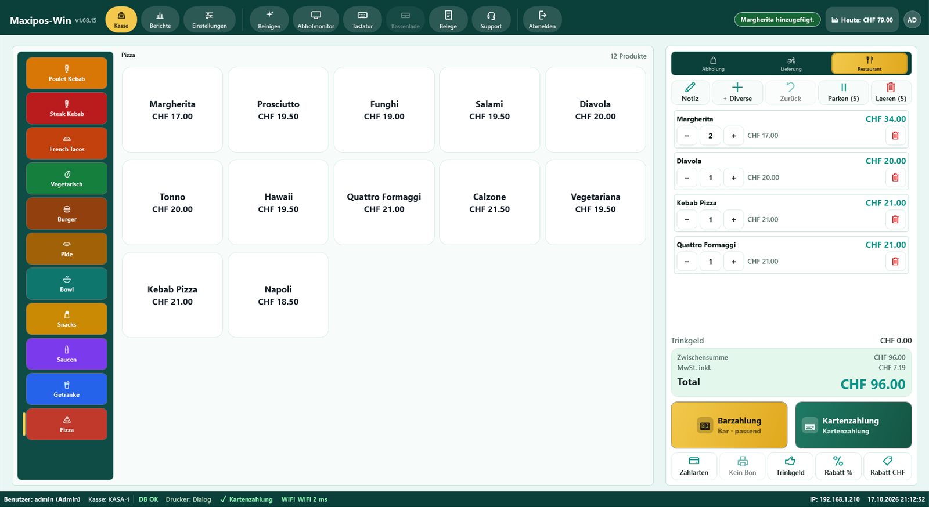Click the Reinigen toolbar button
The image size is (929, 507).
[269, 20]
